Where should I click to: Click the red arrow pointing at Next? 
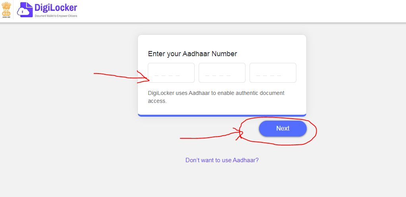click(207, 137)
